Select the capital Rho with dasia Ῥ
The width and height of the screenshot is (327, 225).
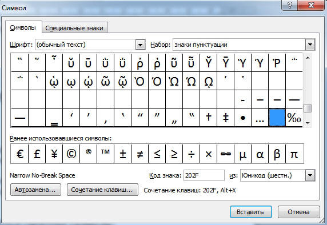coord(277,62)
